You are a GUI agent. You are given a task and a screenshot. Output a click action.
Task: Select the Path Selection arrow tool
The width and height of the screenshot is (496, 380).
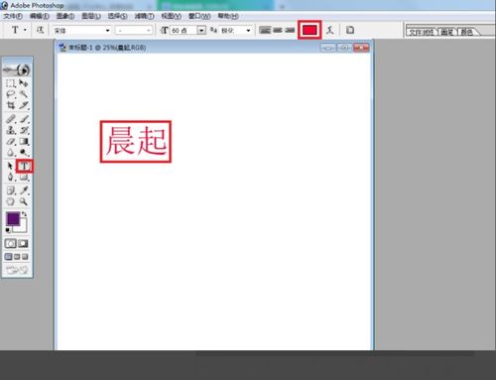coord(11,166)
